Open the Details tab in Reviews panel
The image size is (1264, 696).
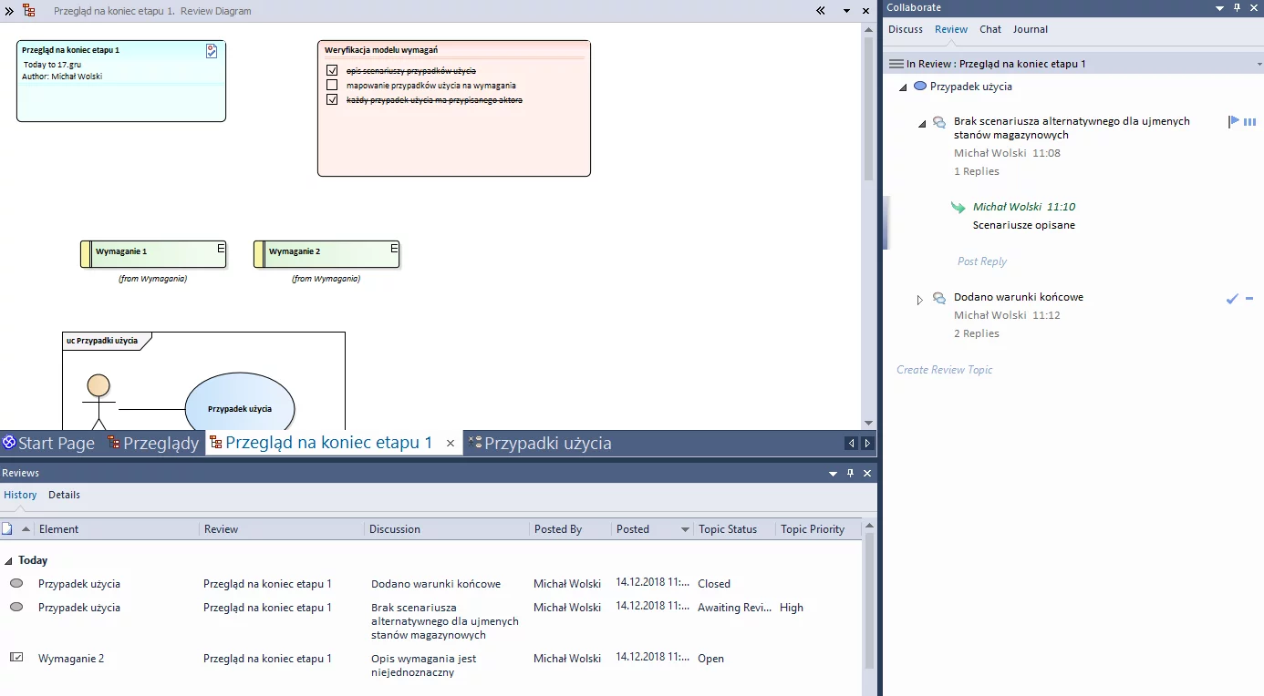(x=64, y=495)
